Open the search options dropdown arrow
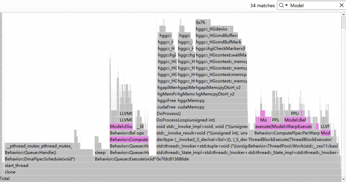The height and width of the screenshot is (182, 346). 286,5
